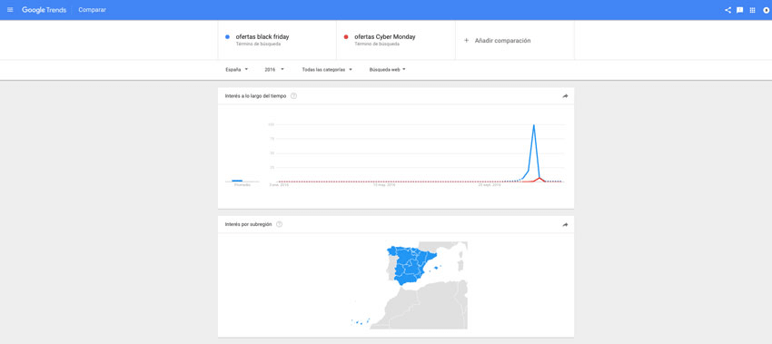Viewport: 772px width, 344px height.
Task: Open the hamburger main menu
Action: point(10,10)
